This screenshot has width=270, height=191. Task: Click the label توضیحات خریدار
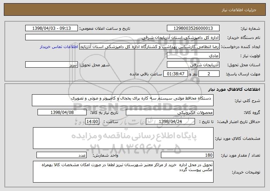point(246,172)
